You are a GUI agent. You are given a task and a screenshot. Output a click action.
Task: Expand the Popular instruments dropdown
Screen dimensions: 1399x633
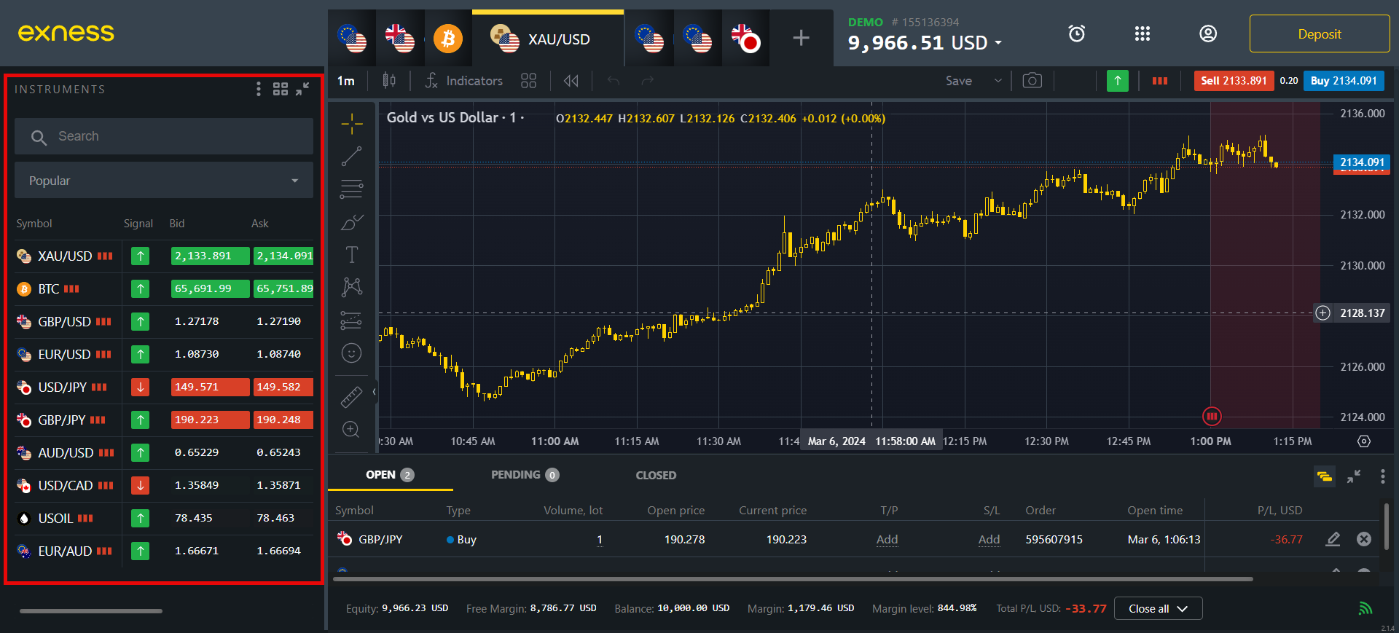[164, 181]
